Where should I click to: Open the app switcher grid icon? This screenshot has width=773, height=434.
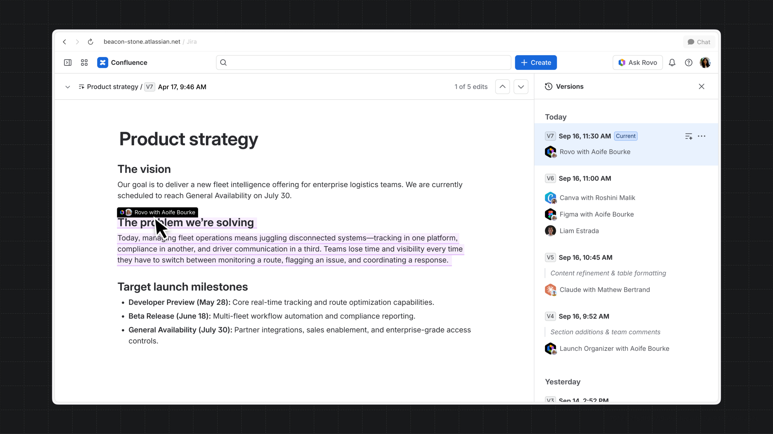coord(84,62)
